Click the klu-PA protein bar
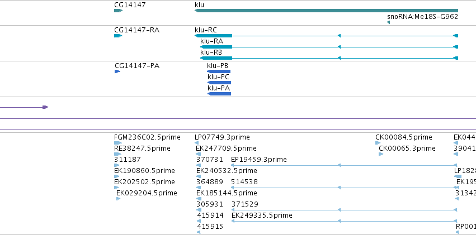Viewport: 476px width, 235px height. [x=219, y=94]
